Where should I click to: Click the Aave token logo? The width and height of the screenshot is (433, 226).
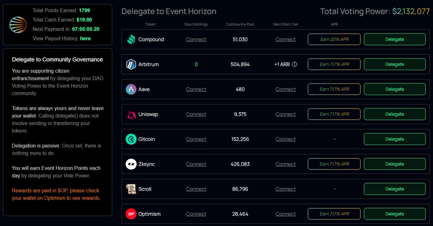pos(131,89)
